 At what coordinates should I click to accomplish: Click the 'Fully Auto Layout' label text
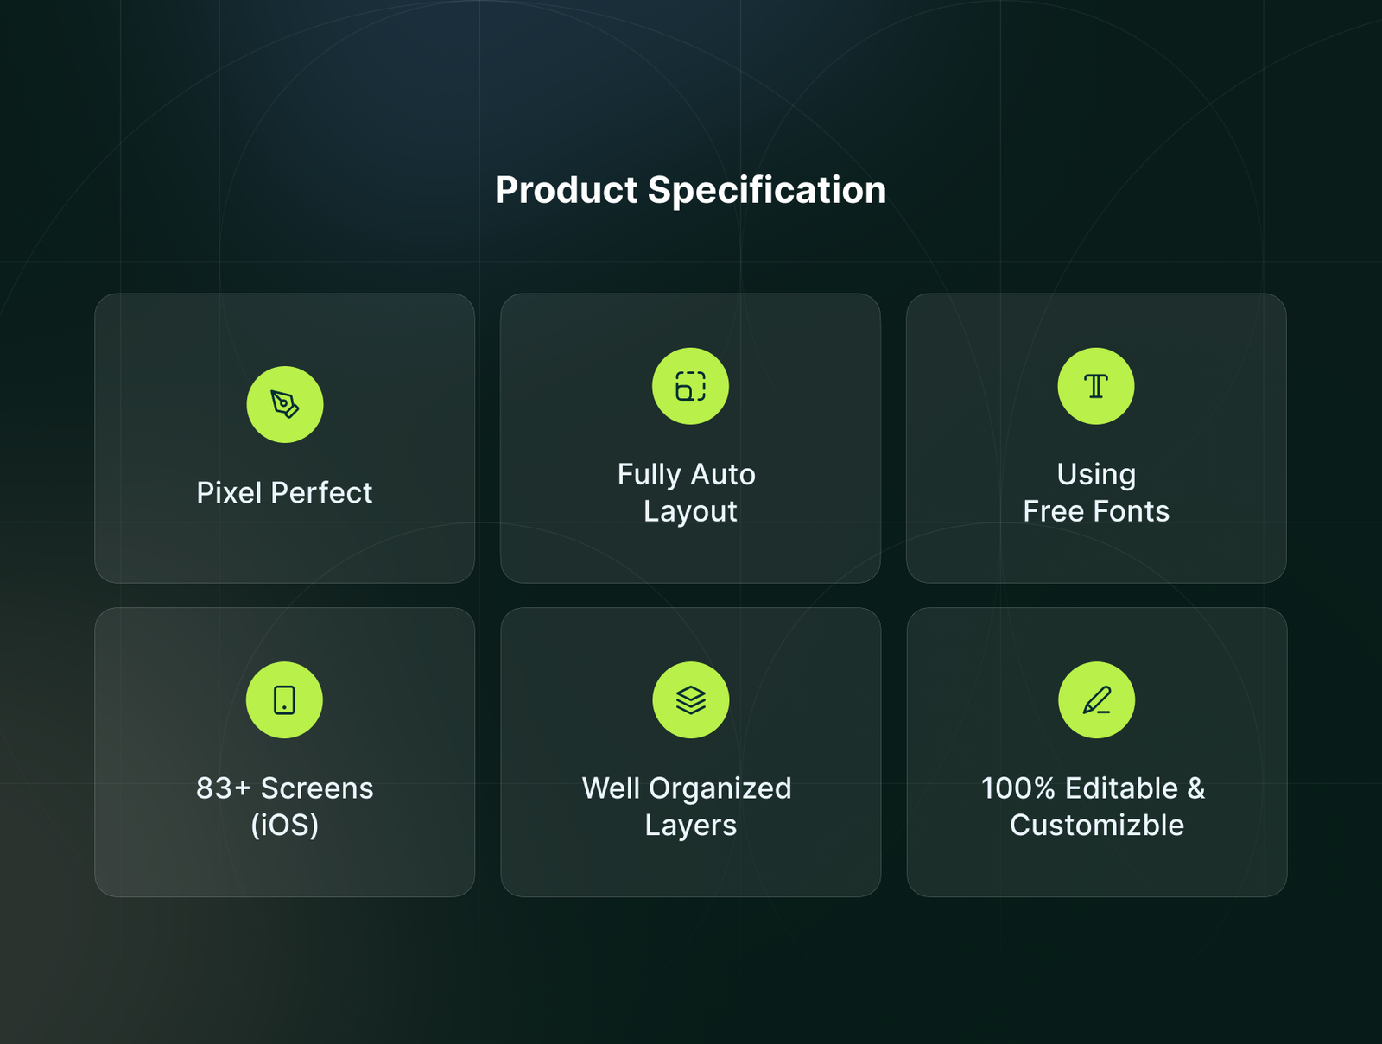pos(688,492)
